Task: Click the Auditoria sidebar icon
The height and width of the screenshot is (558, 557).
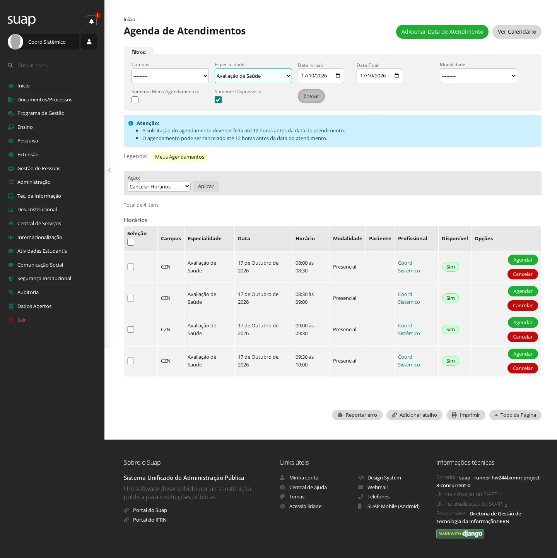Action: coord(11,292)
